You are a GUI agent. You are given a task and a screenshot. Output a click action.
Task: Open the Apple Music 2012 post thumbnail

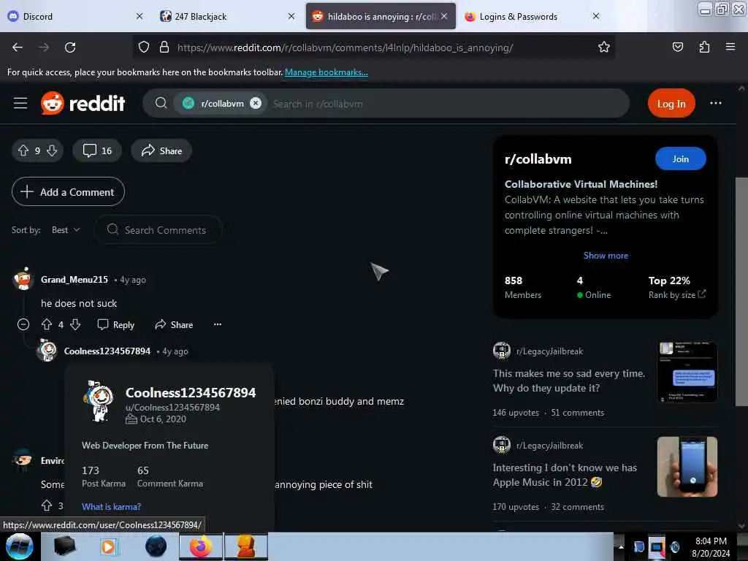pos(687,467)
